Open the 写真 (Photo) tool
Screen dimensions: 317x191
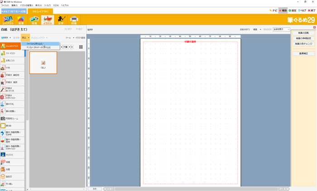[34, 19]
